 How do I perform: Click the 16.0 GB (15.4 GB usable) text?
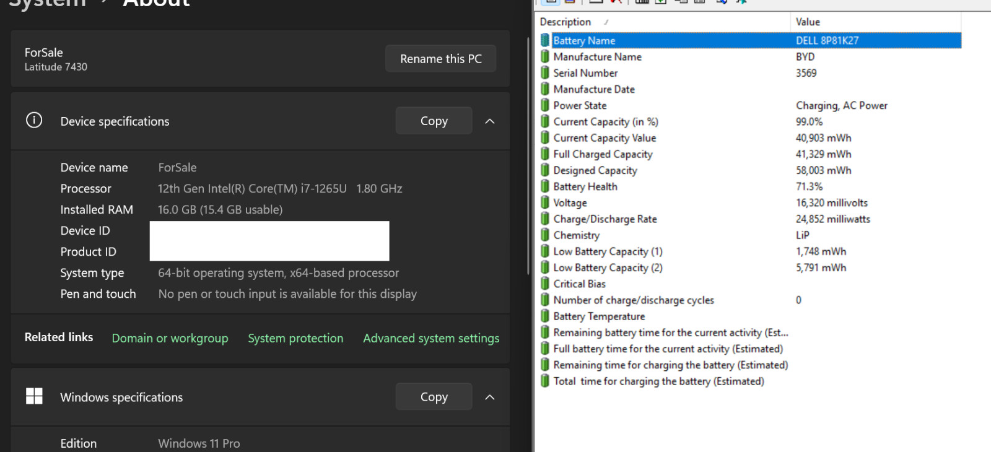pyautogui.click(x=220, y=209)
